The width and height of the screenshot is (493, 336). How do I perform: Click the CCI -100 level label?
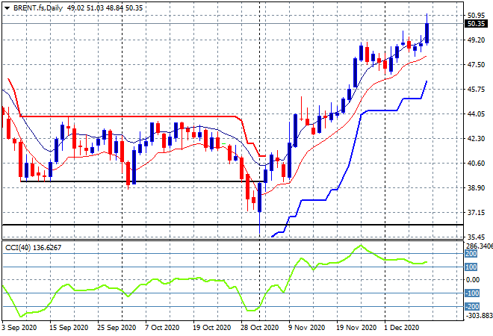472,293
